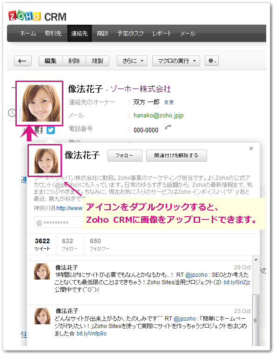This screenshot has height=356, width=276.
Task: Click the avatar on the 23 Oct tweet
Action: 42,316
